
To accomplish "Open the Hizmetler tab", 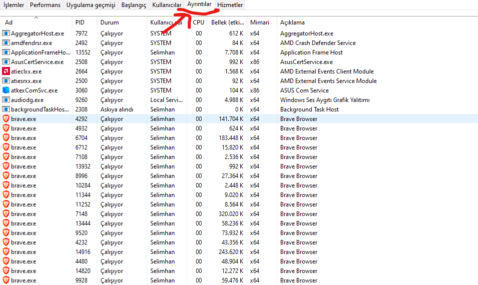I will pos(230,5).
